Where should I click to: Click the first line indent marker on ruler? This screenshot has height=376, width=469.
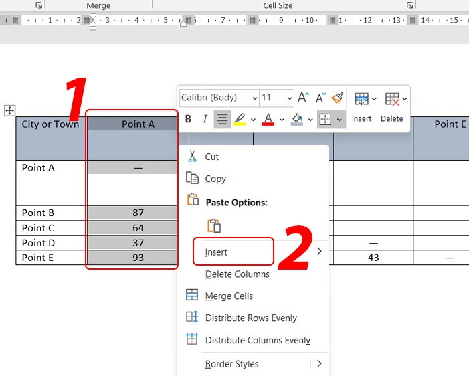tap(93, 17)
